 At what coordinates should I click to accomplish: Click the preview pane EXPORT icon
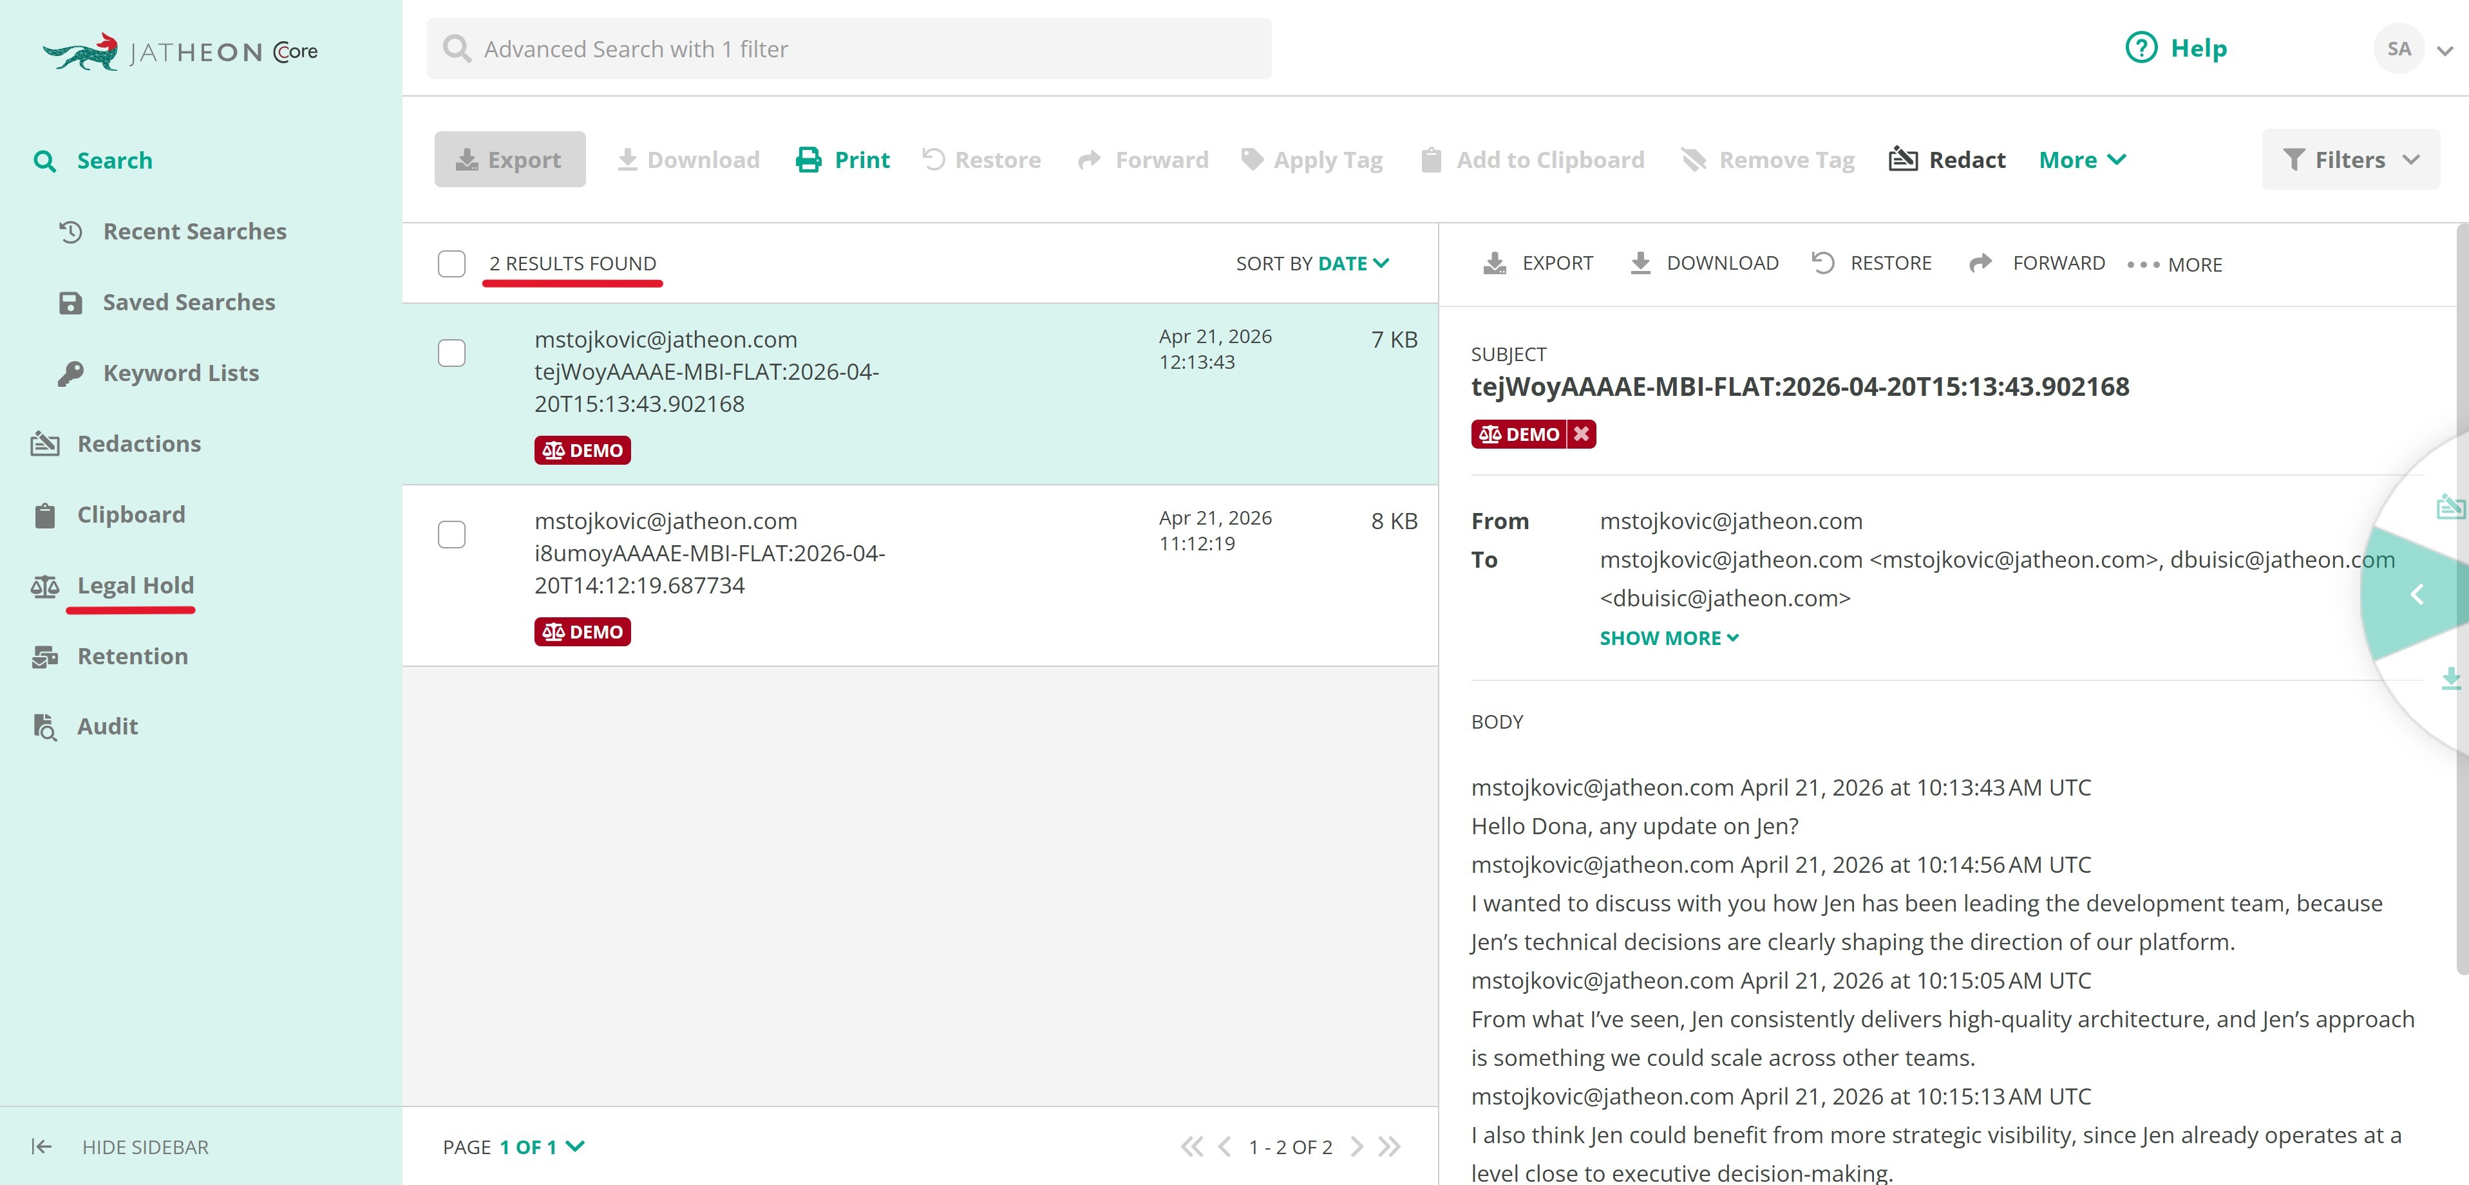(1495, 263)
